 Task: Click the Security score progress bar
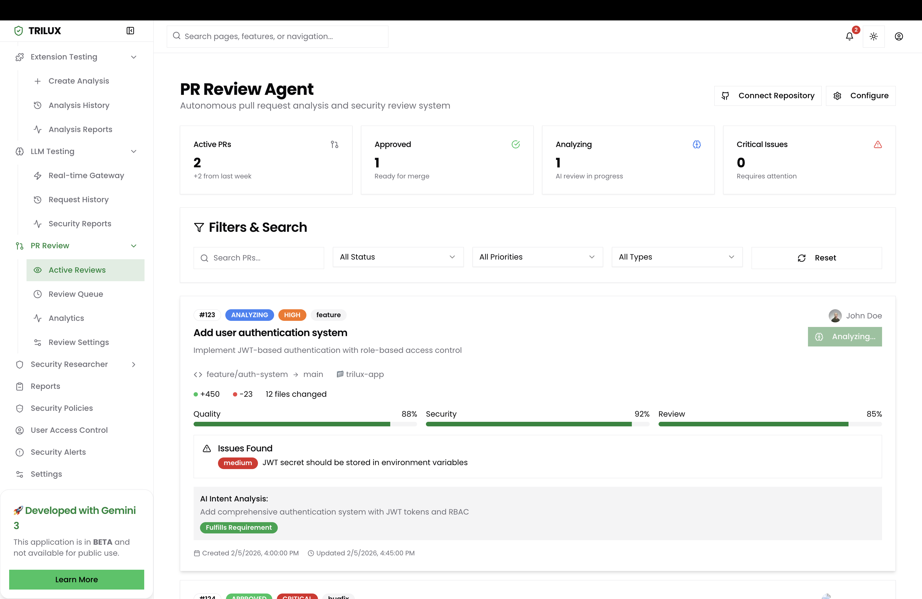click(x=537, y=424)
